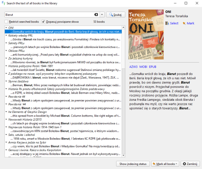Click into the Bierut search input field
The height and width of the screenshot is (169, 202).
pyautogui.click(x=50, y=15)
